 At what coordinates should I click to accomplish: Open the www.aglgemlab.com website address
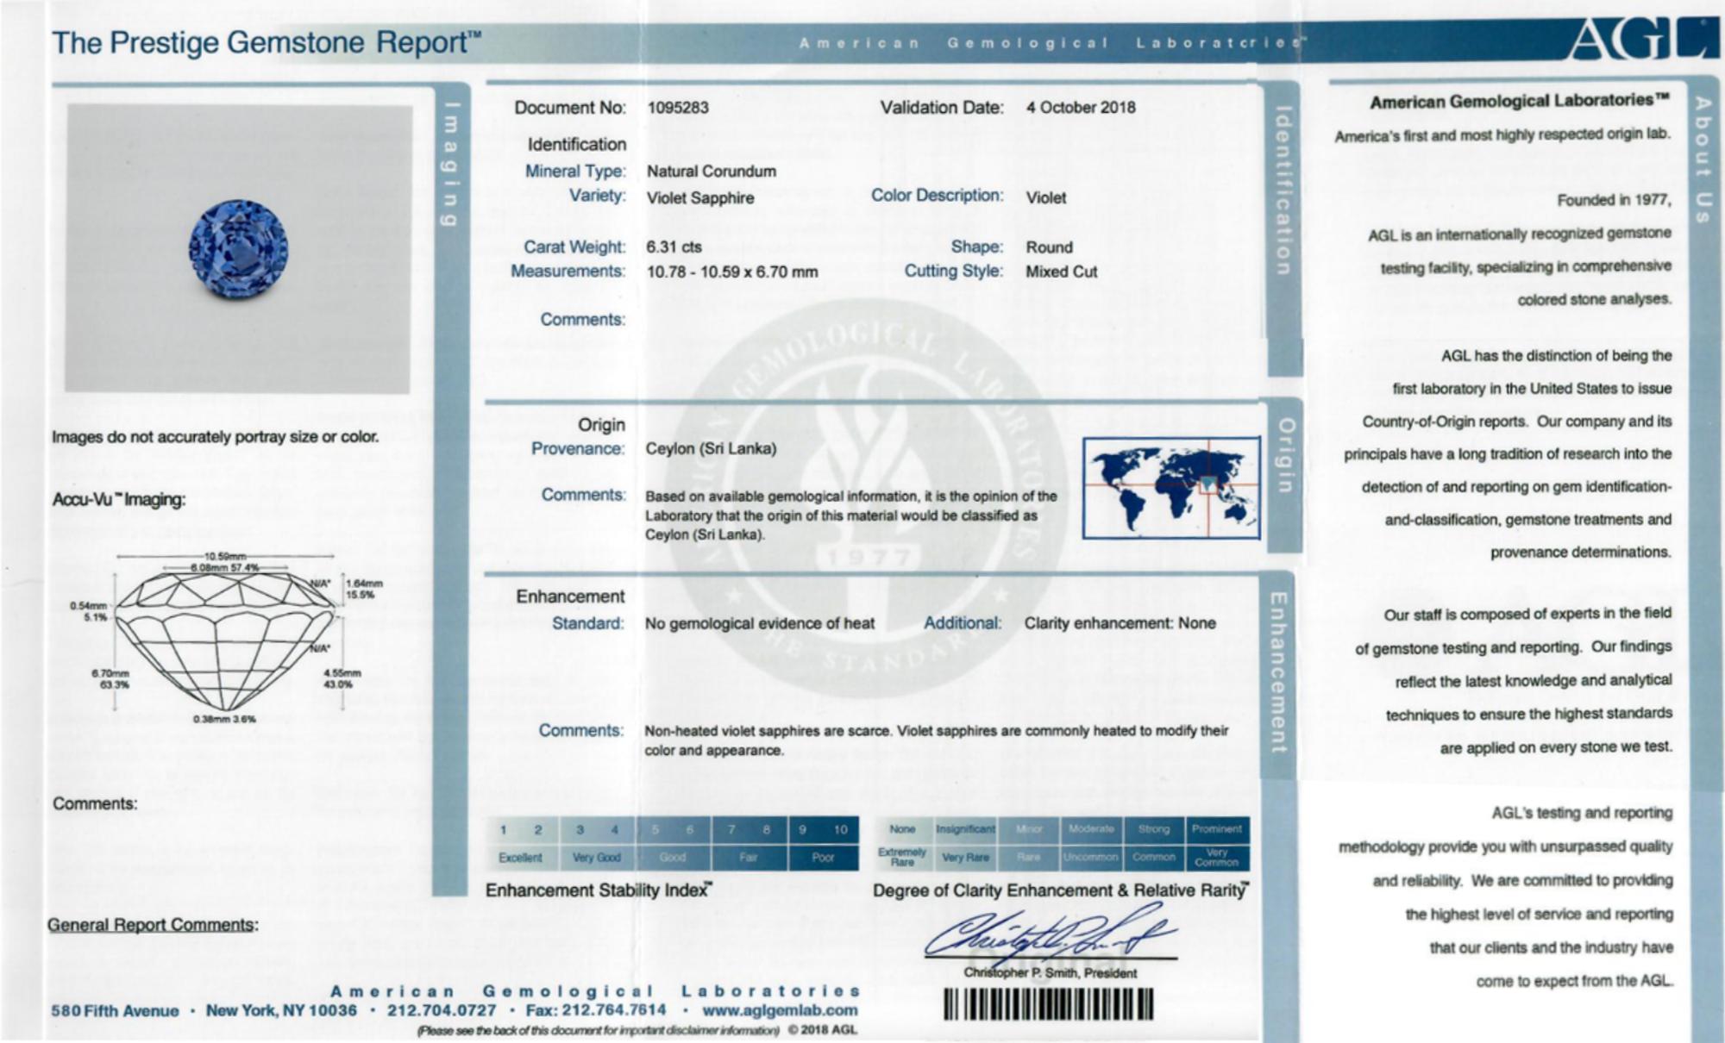780,1009
